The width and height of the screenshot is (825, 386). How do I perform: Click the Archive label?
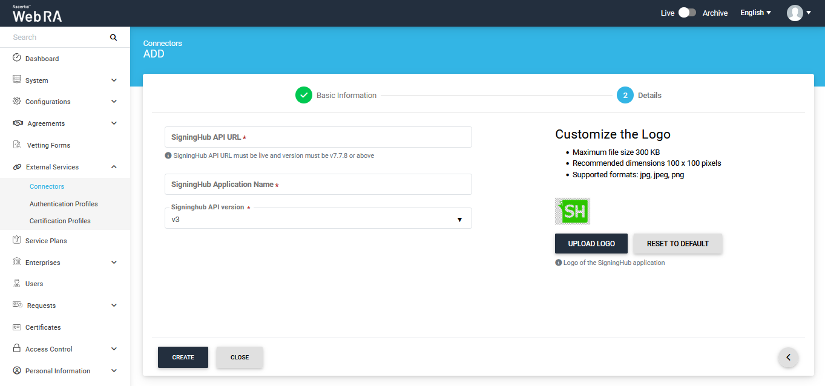(715, 13)
